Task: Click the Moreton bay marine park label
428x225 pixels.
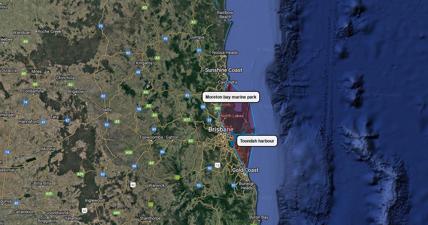Action: [x=231, y=97]
